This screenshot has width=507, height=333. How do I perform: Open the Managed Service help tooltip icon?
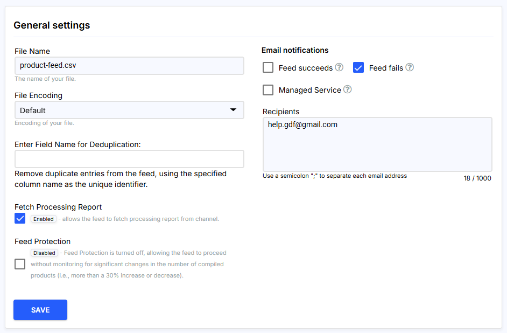[348, 89]
